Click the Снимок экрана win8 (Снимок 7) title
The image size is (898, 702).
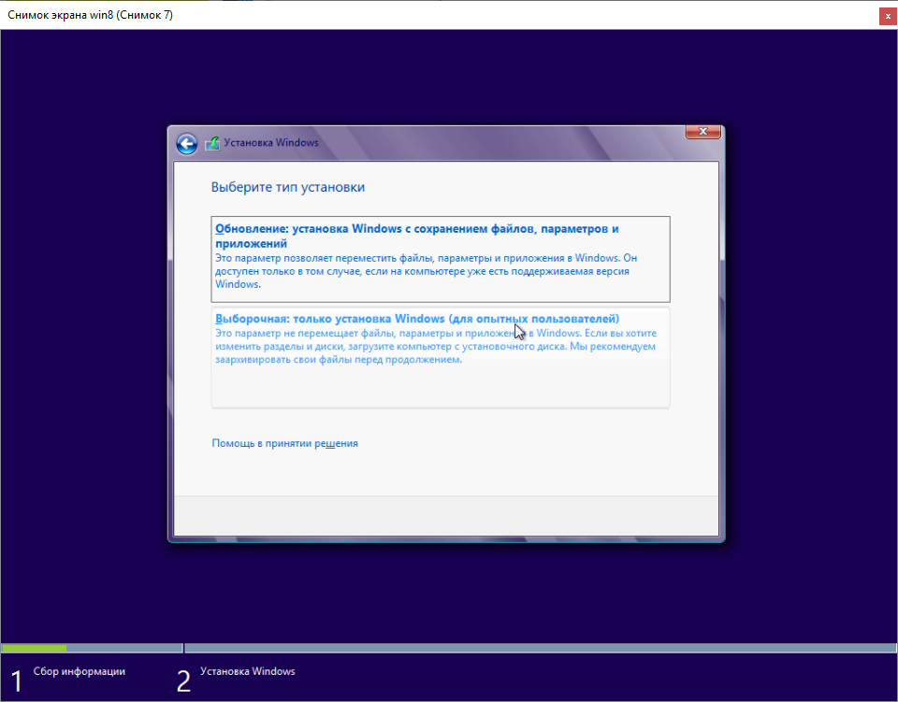90,15
